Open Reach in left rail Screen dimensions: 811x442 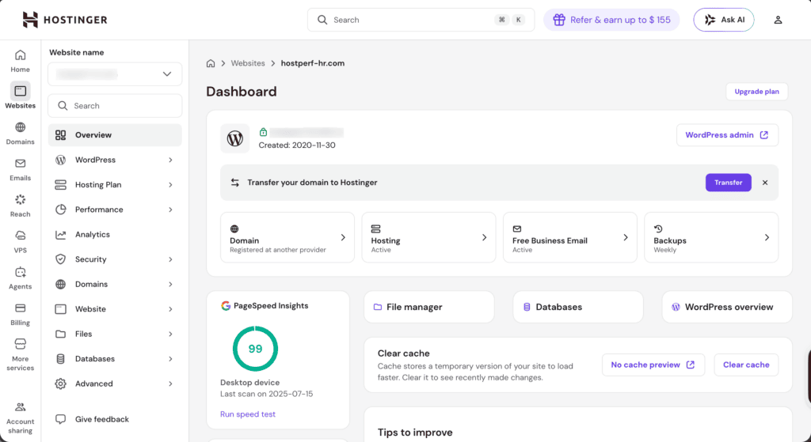click(x=20, y=206)
